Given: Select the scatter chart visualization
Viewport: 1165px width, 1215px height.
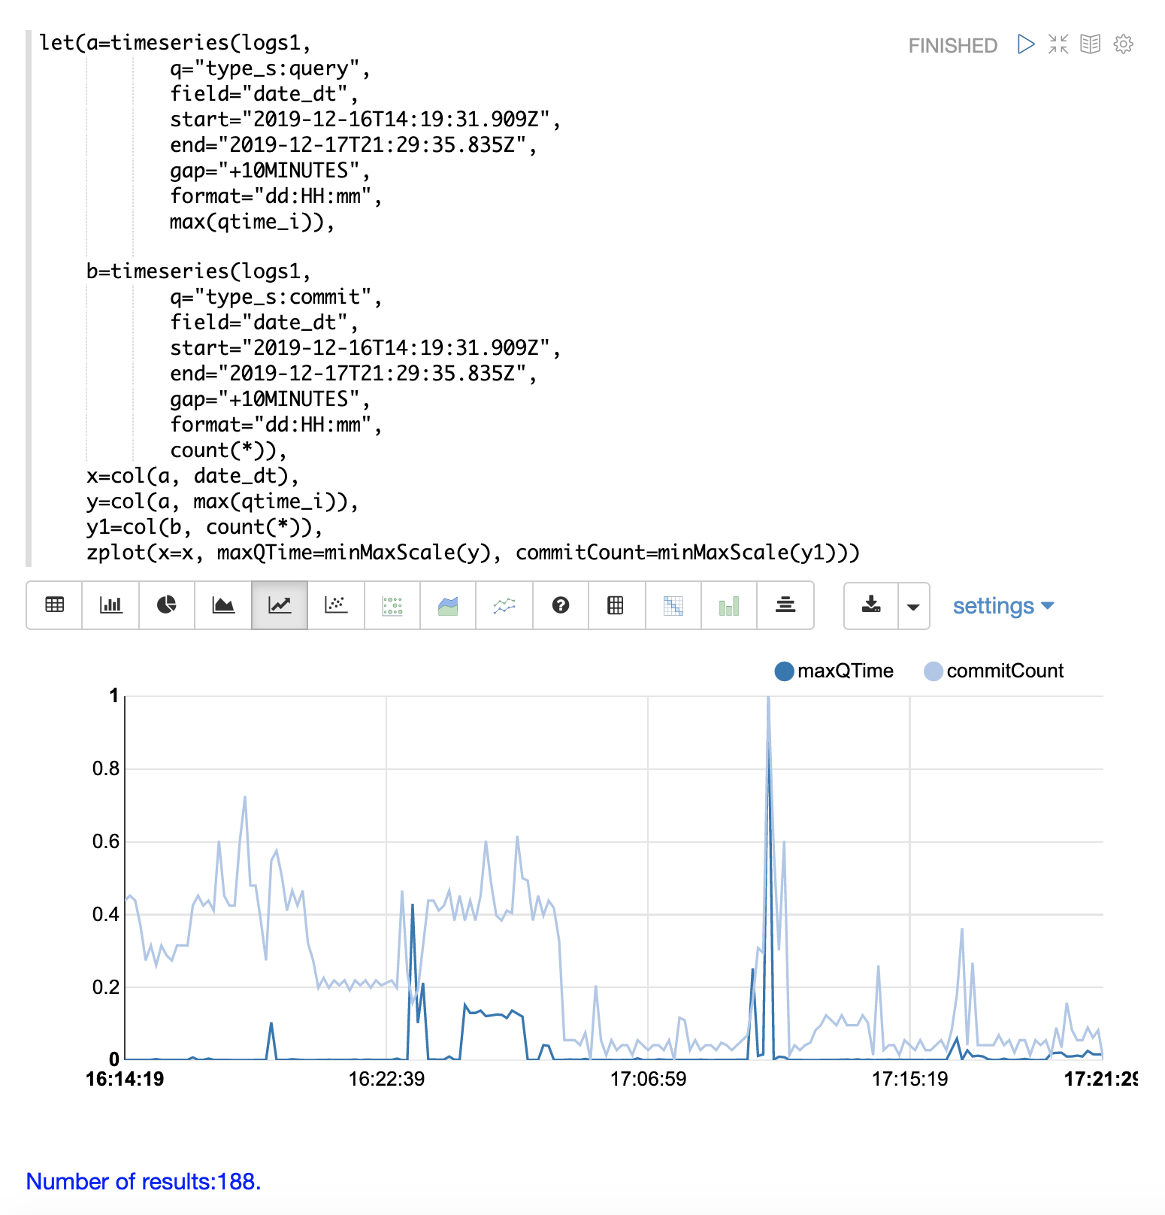Looking at the screenshot, I should 335,605.
